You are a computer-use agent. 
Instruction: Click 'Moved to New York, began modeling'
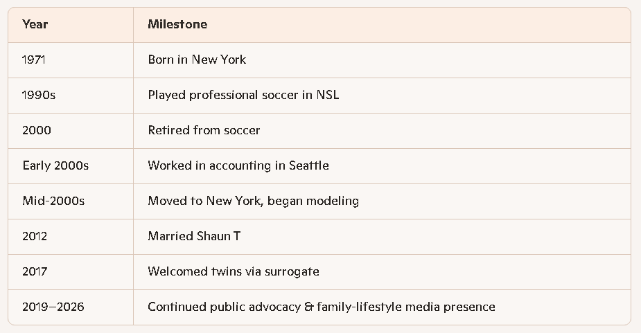253,201
